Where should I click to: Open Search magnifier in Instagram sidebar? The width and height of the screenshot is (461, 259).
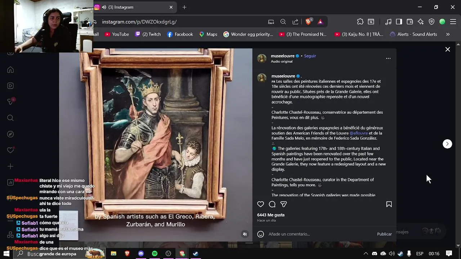pyautogui.click(x=10, y=118)
